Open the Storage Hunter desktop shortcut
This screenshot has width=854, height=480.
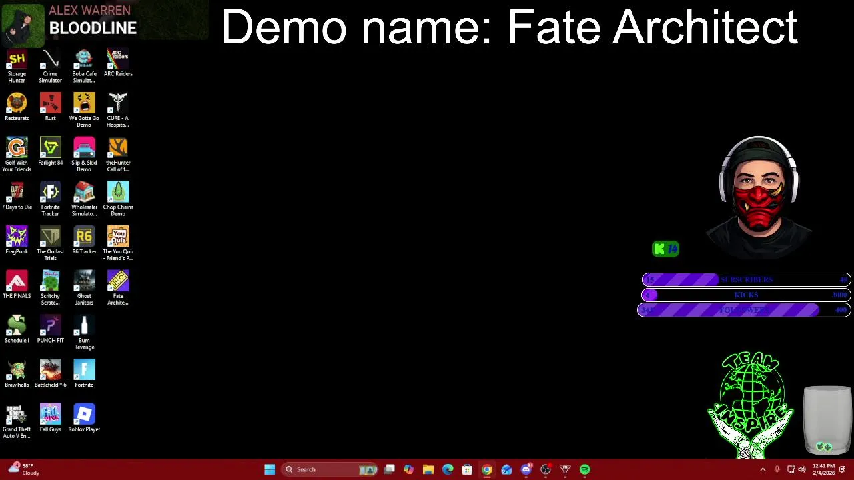click(x=17, y=66)
